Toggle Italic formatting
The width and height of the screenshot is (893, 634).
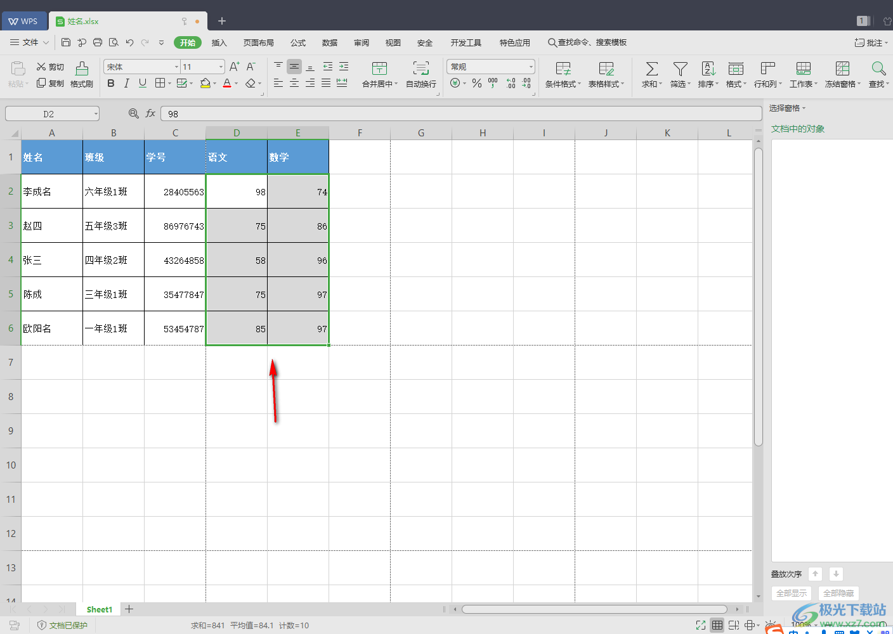pyautogui.click(x=126, y=83)
